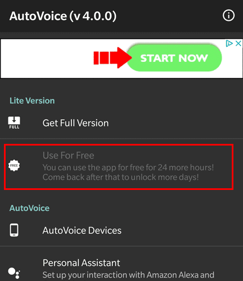Open AutoVoice Devices
The image size is (243, 281).
[x=121, y=230]
